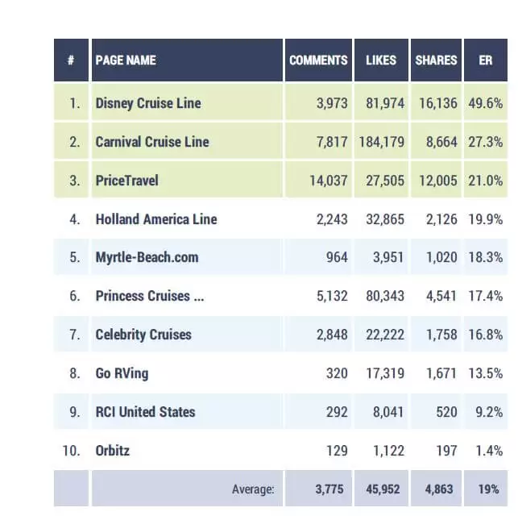Click the # ranking column header
This screenshot has width=518, height=516.
71,60
